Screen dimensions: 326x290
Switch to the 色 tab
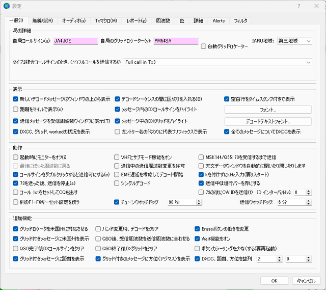coord(182,21)
